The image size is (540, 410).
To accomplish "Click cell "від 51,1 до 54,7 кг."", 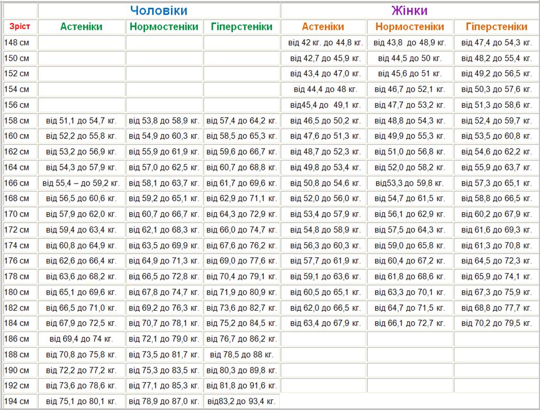I will point(81,121).
